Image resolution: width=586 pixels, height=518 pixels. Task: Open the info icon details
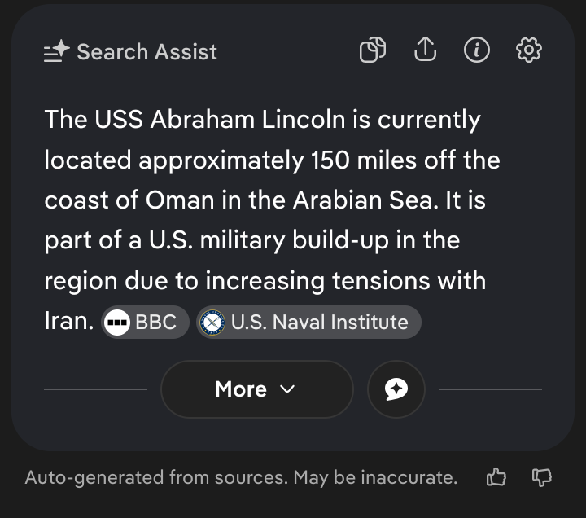477,50
